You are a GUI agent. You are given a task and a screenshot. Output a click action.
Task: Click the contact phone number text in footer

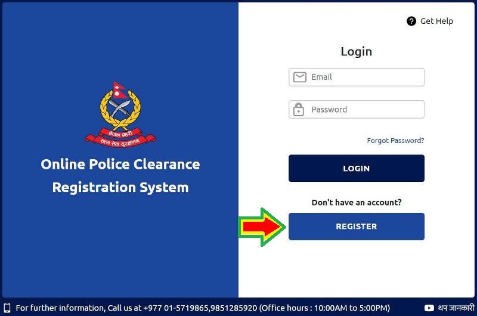coord(200,308)
